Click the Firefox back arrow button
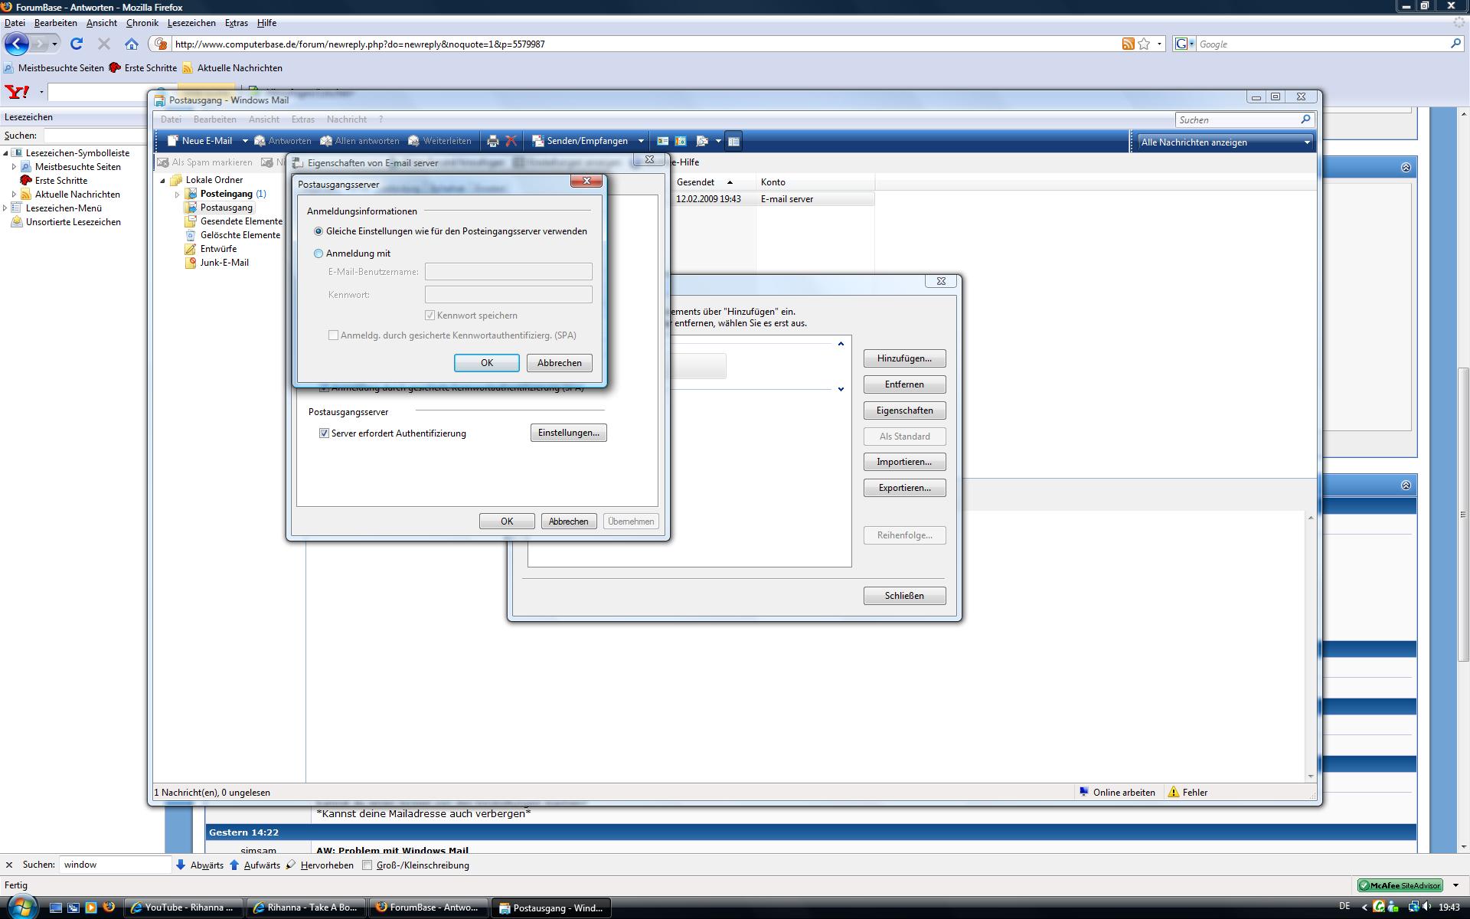 pyautogui.click(x=17, y=44)
